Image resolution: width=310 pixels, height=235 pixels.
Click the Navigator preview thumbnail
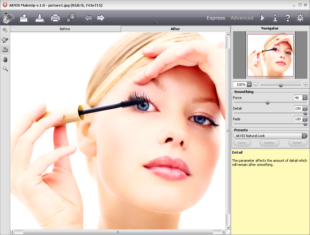coord(270,55)
